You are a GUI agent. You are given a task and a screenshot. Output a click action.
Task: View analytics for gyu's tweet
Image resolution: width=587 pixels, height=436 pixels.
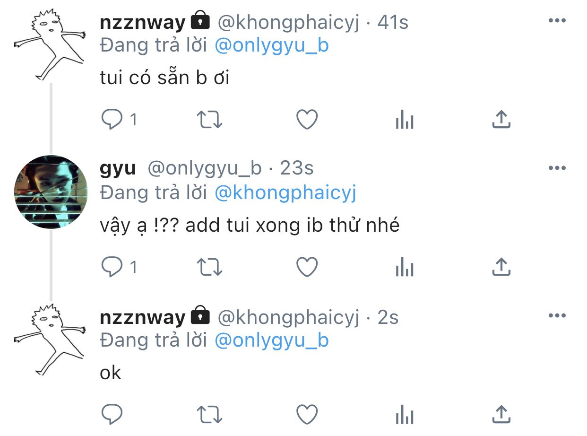[404, 268]
